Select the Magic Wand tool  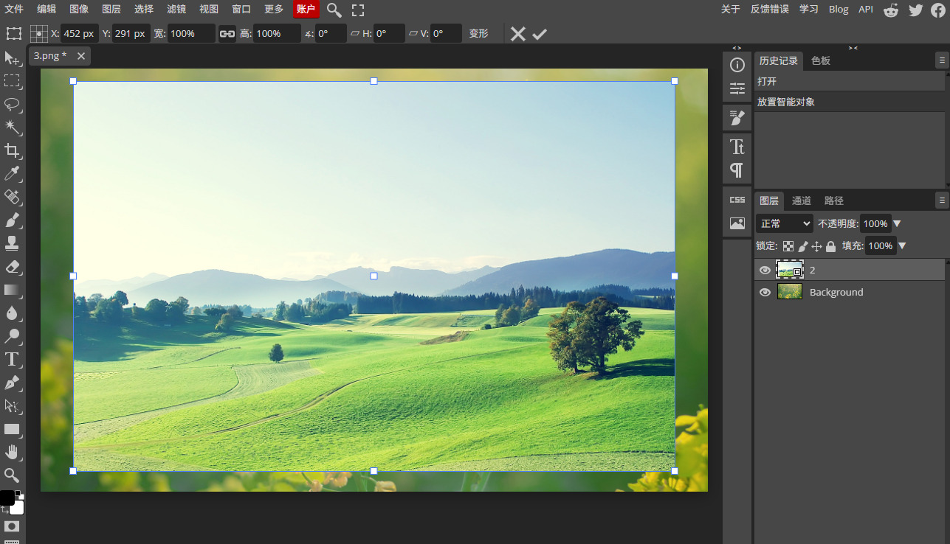click(12, 128)
